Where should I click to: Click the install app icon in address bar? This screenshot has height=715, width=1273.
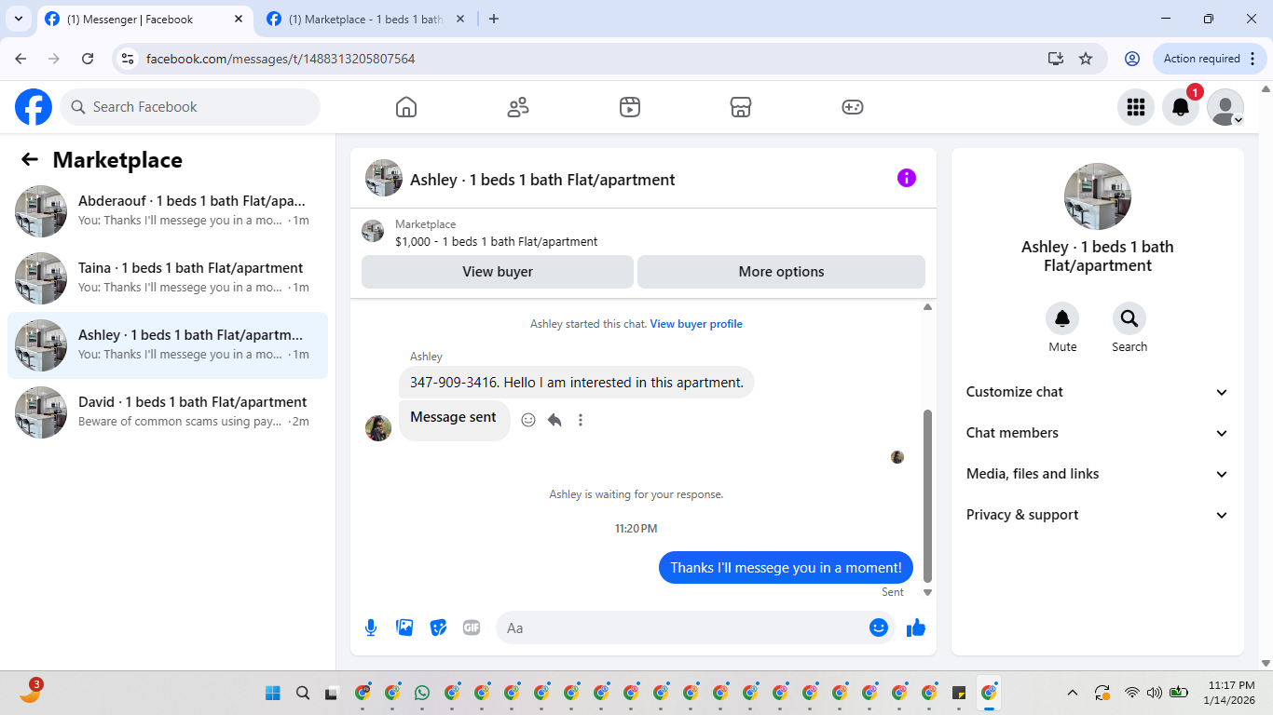[1056, 59]
